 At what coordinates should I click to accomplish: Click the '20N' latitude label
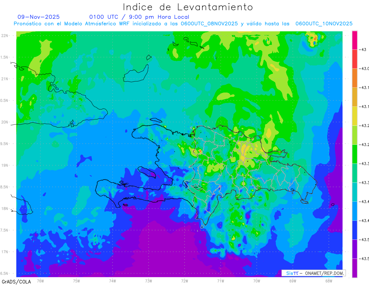point(5,122)
